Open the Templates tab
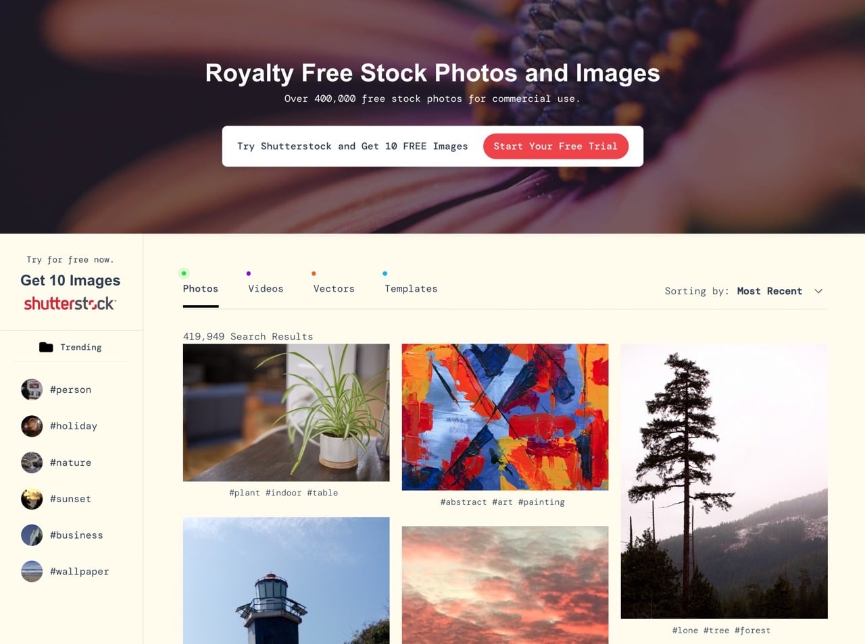 [x=411, y=288]
